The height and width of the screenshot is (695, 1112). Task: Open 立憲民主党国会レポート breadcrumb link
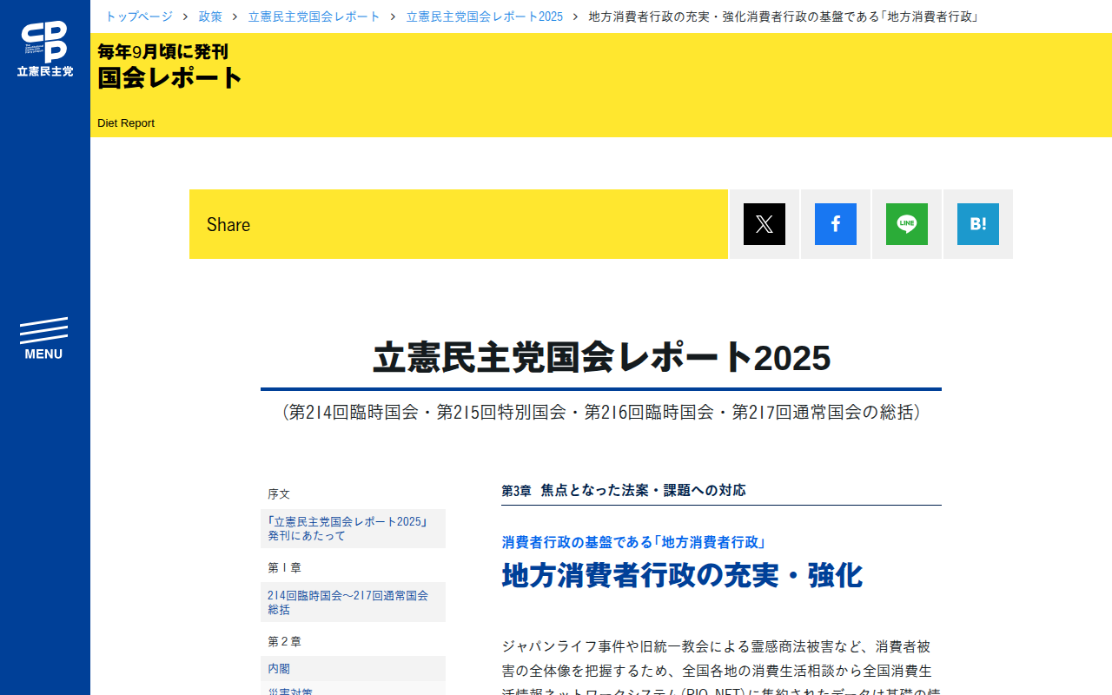click(x=314, y=17)
